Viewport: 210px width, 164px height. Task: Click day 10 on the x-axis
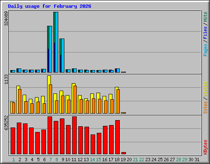(68, 159)
